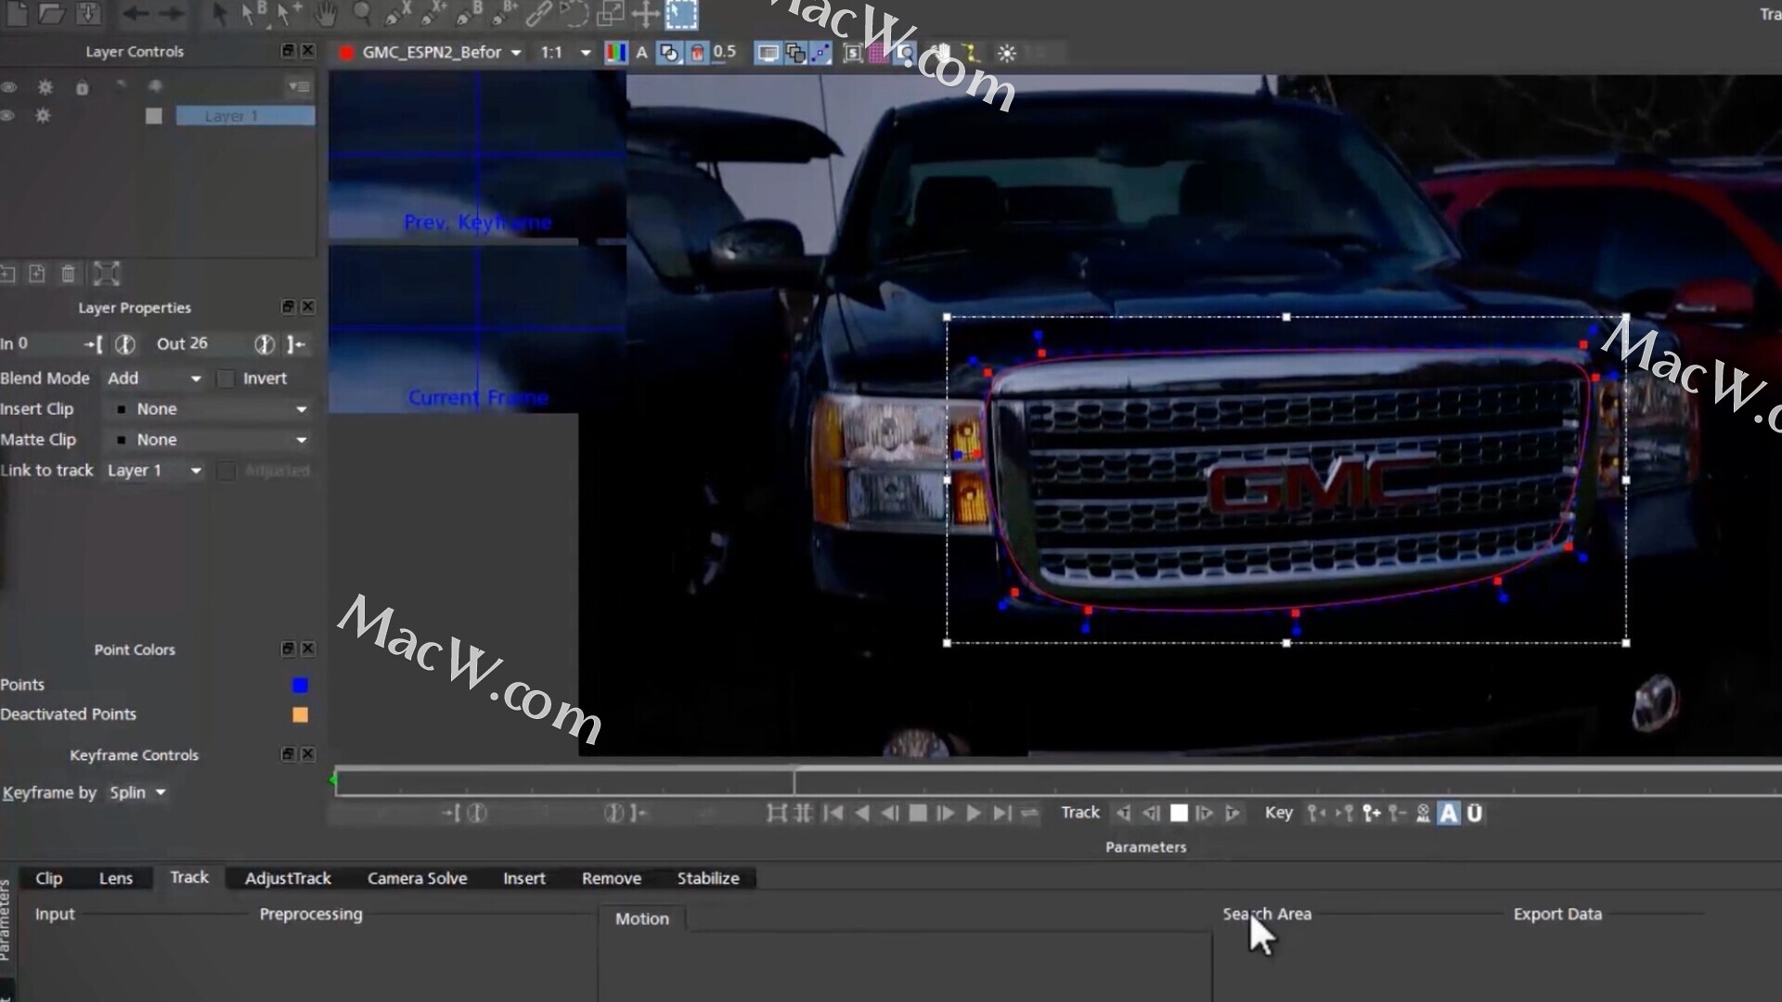Screen dimensions: 1782x1002
Task: Select Layer 1 in the layer list
Action: (245, 116)
